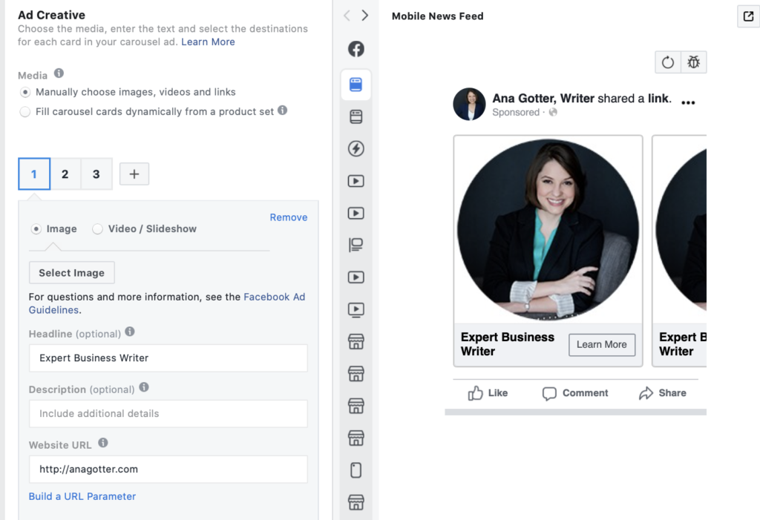Click the Select Image button
This screenshot has width=760, height=520.
pos(72,273)
